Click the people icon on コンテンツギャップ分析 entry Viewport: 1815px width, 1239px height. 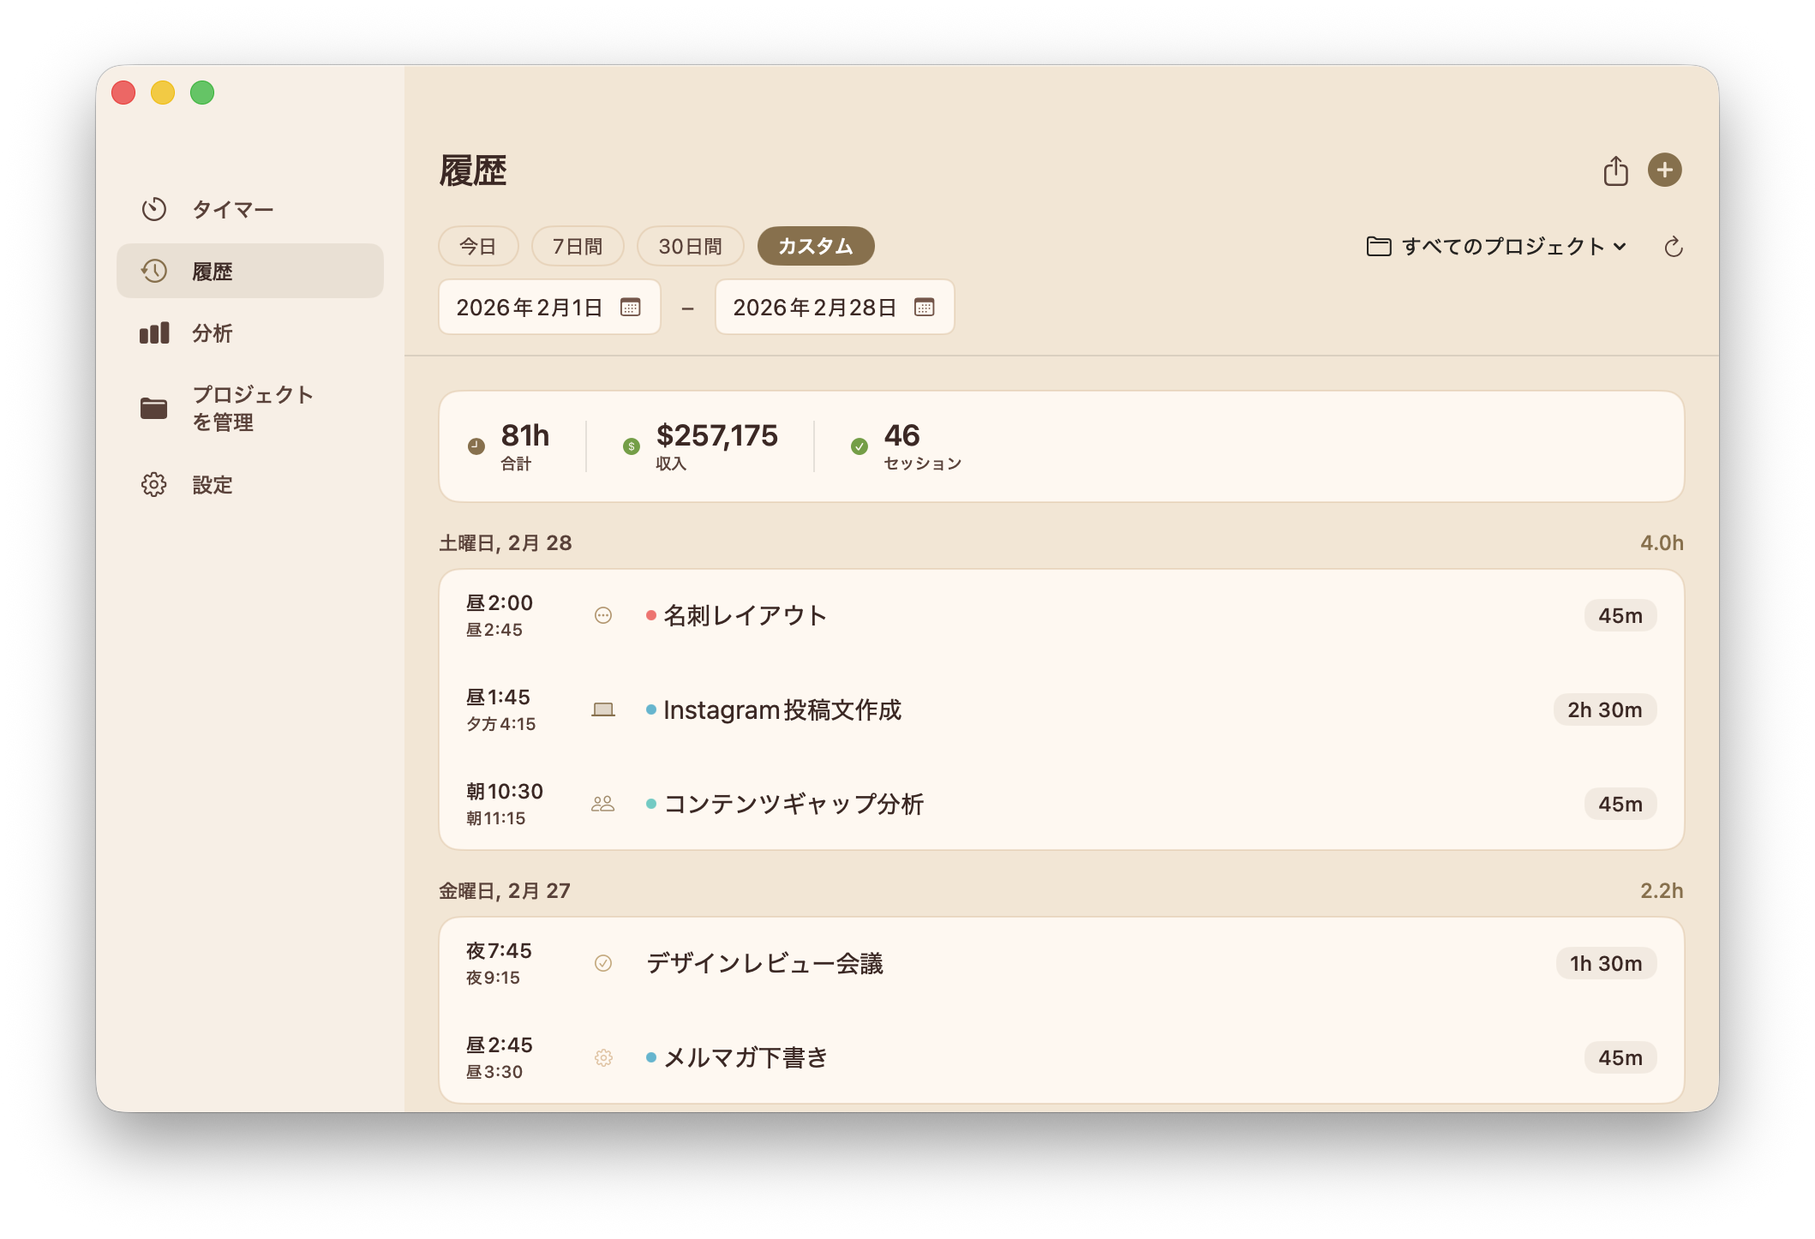pos(603,804)
